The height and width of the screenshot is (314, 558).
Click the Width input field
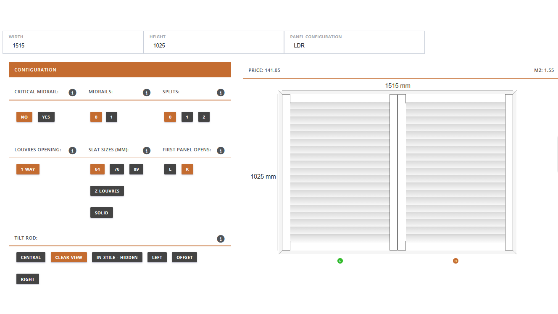(73, 42)
